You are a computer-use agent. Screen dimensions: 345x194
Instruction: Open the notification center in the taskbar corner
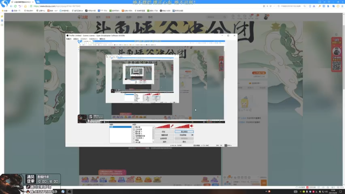coord(341,192)
